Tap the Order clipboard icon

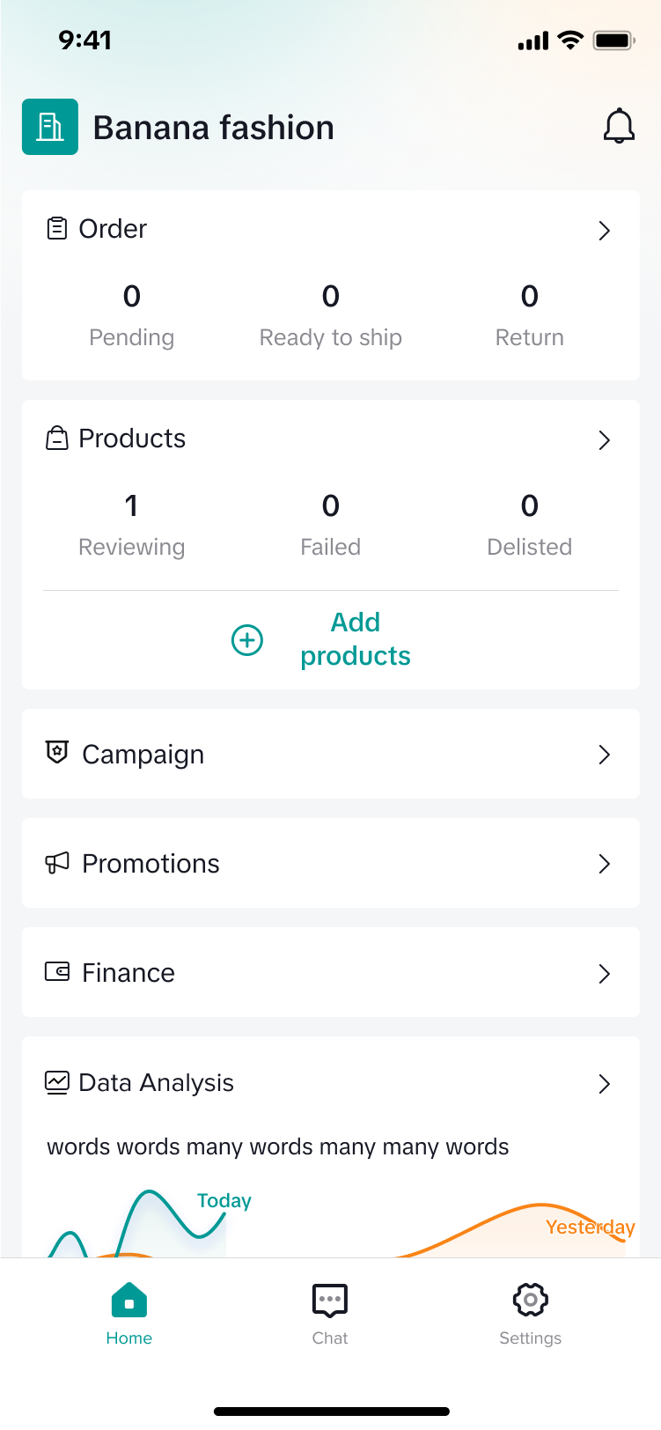click(57, 229)
